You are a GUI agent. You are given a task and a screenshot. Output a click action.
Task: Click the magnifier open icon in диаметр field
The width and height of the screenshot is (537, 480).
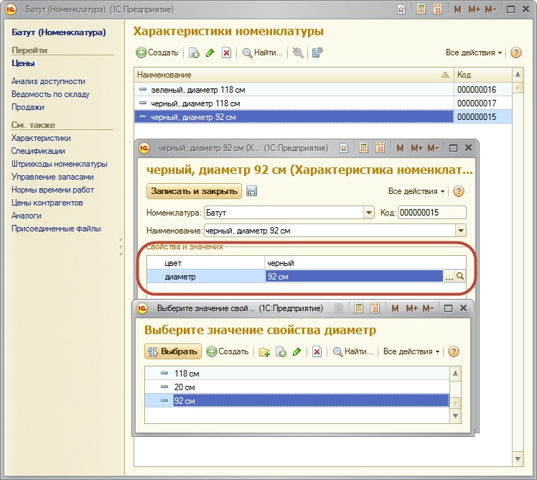461,277
